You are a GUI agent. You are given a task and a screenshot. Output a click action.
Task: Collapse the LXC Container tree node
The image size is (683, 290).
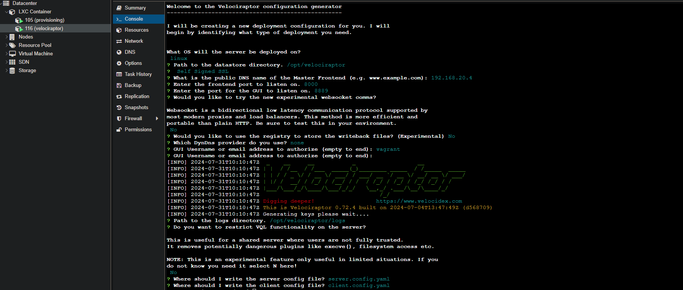coord(6,12)
